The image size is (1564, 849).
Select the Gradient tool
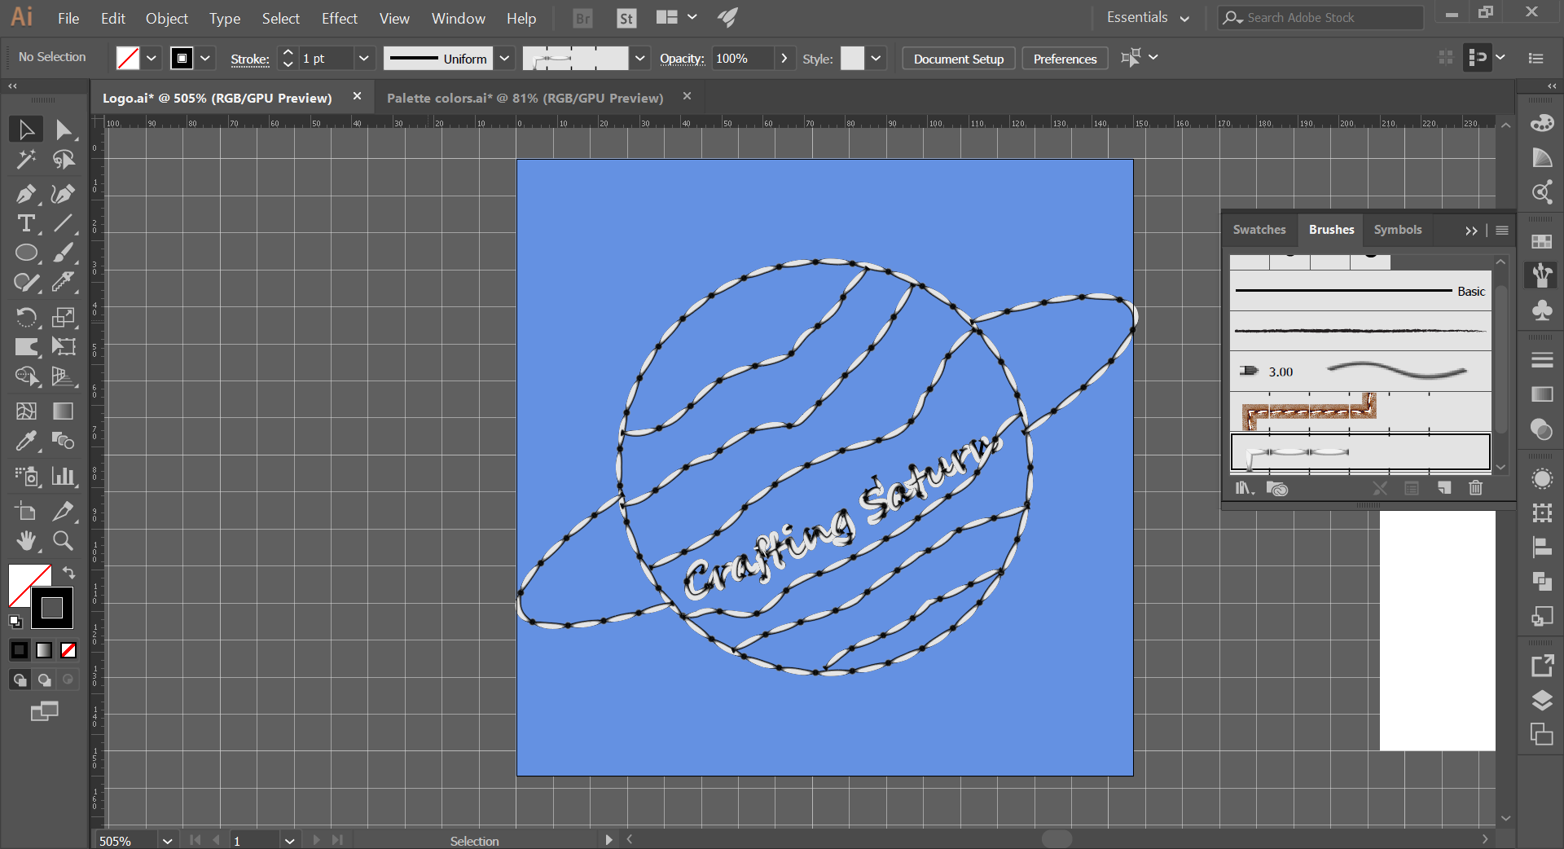click(64, 411)
